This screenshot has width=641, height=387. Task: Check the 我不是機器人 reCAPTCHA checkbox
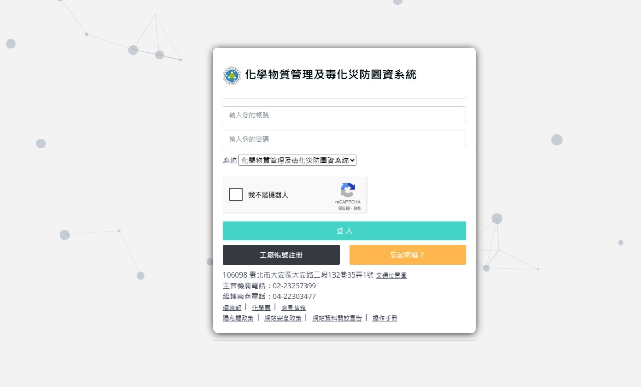(236, 195)
